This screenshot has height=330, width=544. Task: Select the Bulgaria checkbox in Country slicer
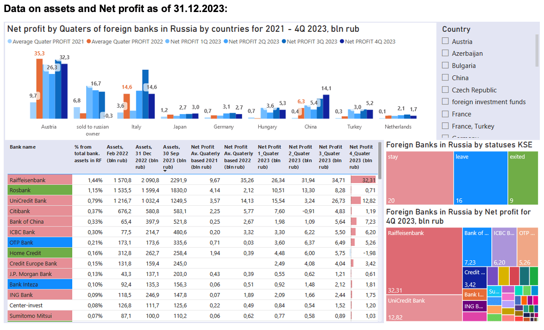coord(445,65)
